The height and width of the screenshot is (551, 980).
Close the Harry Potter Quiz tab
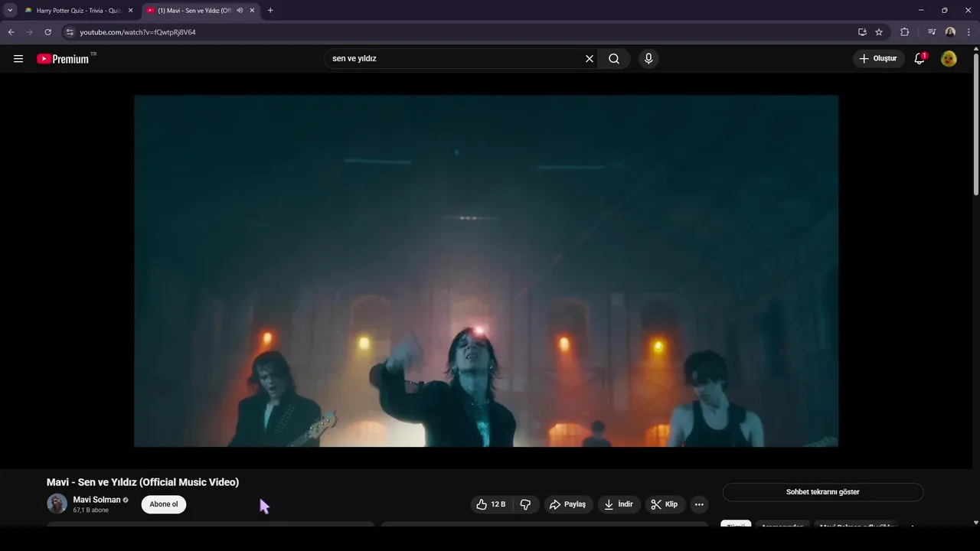(x=130, y=11)
